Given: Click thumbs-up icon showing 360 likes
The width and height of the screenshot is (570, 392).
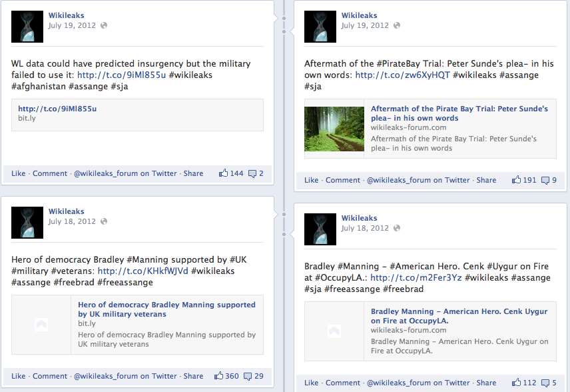Looking at the screenshot, I should [x=218, y=375].
